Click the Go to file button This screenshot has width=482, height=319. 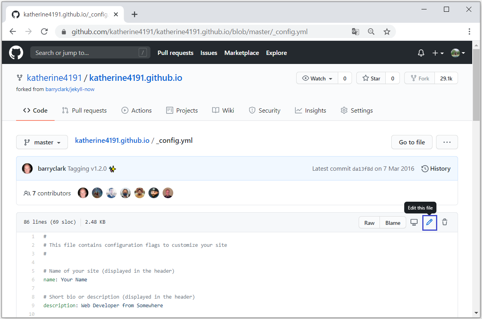tap(412, 142)
